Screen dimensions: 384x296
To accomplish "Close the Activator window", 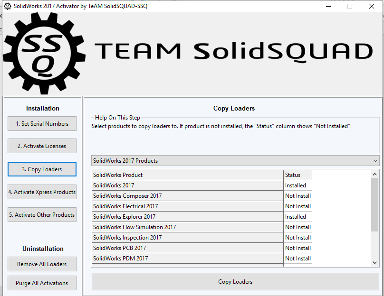I will 372,6.
